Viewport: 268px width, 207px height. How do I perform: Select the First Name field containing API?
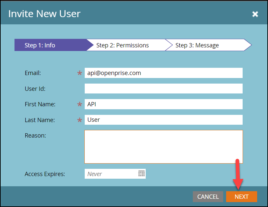pyautogui.click(x=163, y=104)
